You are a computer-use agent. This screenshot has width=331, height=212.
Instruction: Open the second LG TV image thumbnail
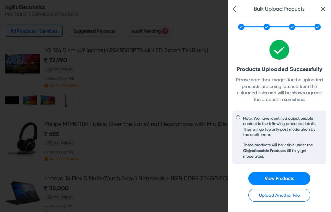[29, 100]
